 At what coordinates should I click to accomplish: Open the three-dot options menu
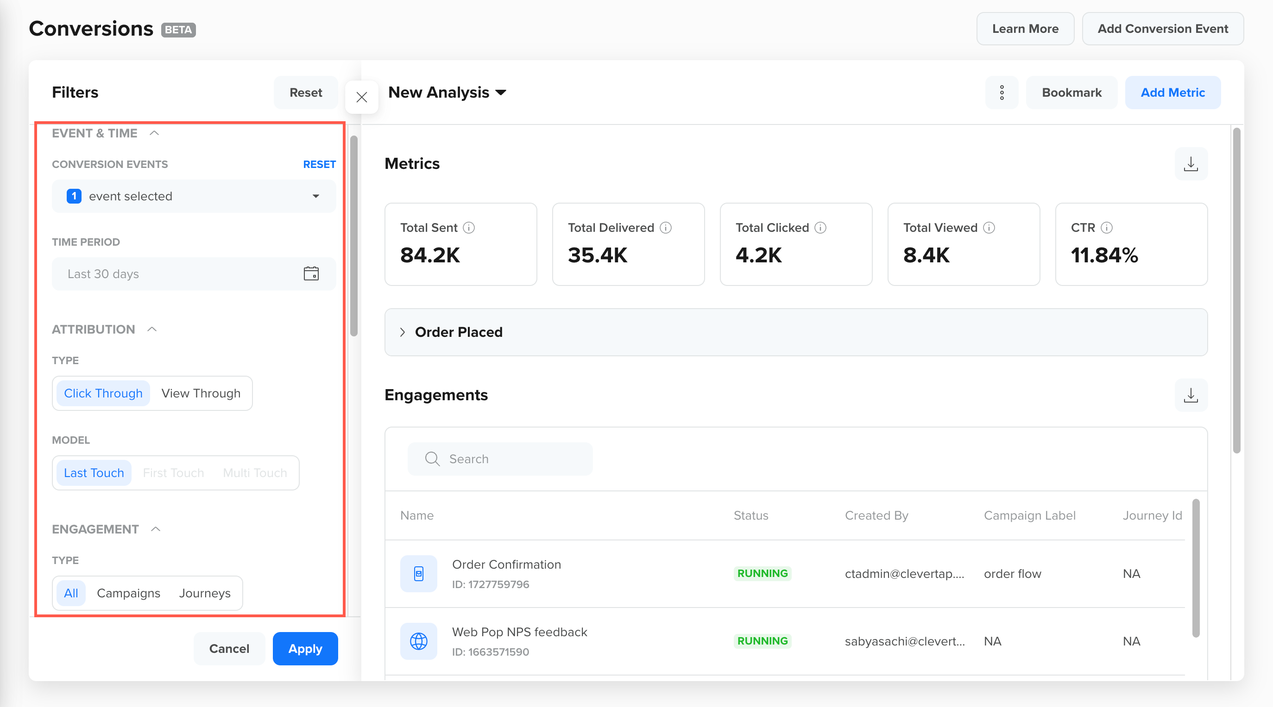point(1002,93)
